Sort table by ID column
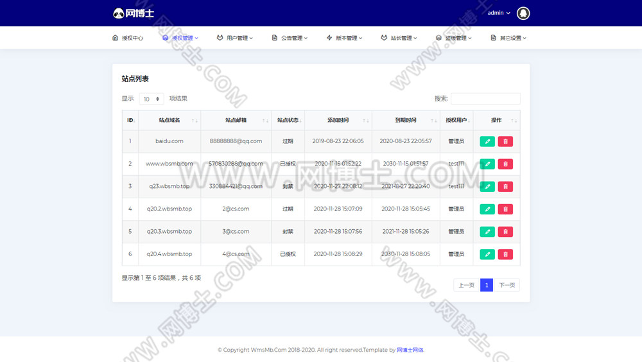The height and width of the screenshot is (362, 642). (130, 120)
